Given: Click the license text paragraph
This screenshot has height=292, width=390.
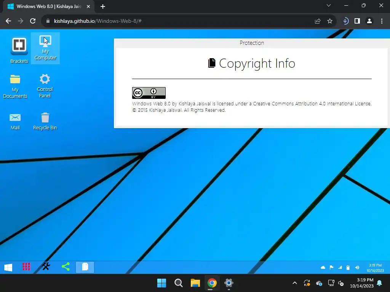Looking at the screenshot, I should (252, 107).
